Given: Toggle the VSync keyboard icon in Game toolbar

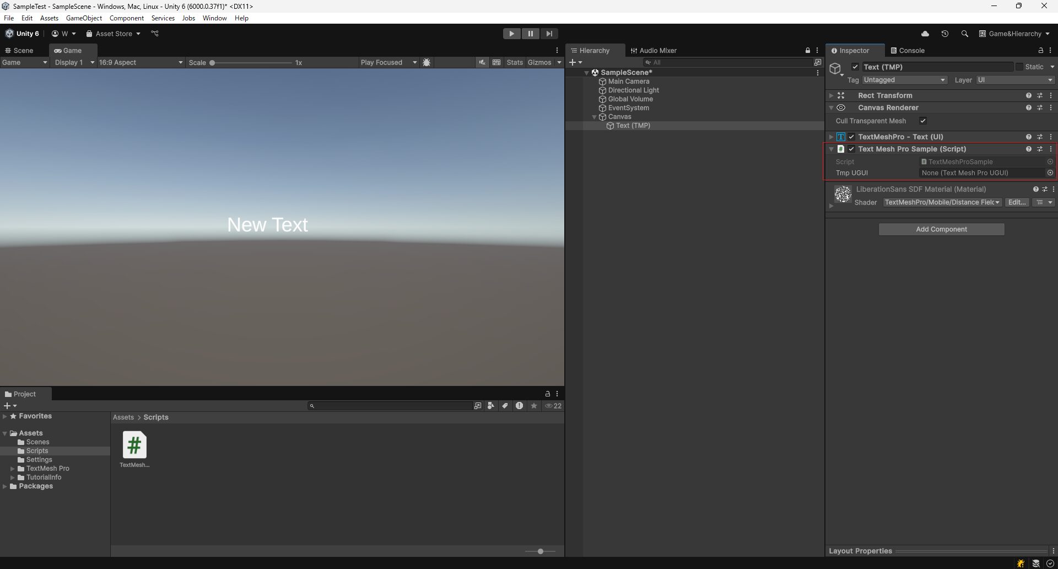Looking at the screenshot, I should point(496,62).
